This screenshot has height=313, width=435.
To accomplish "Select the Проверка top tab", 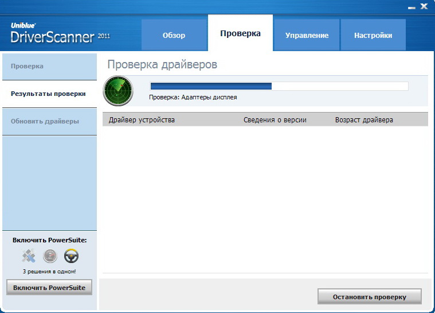I will tap(240, 33).
